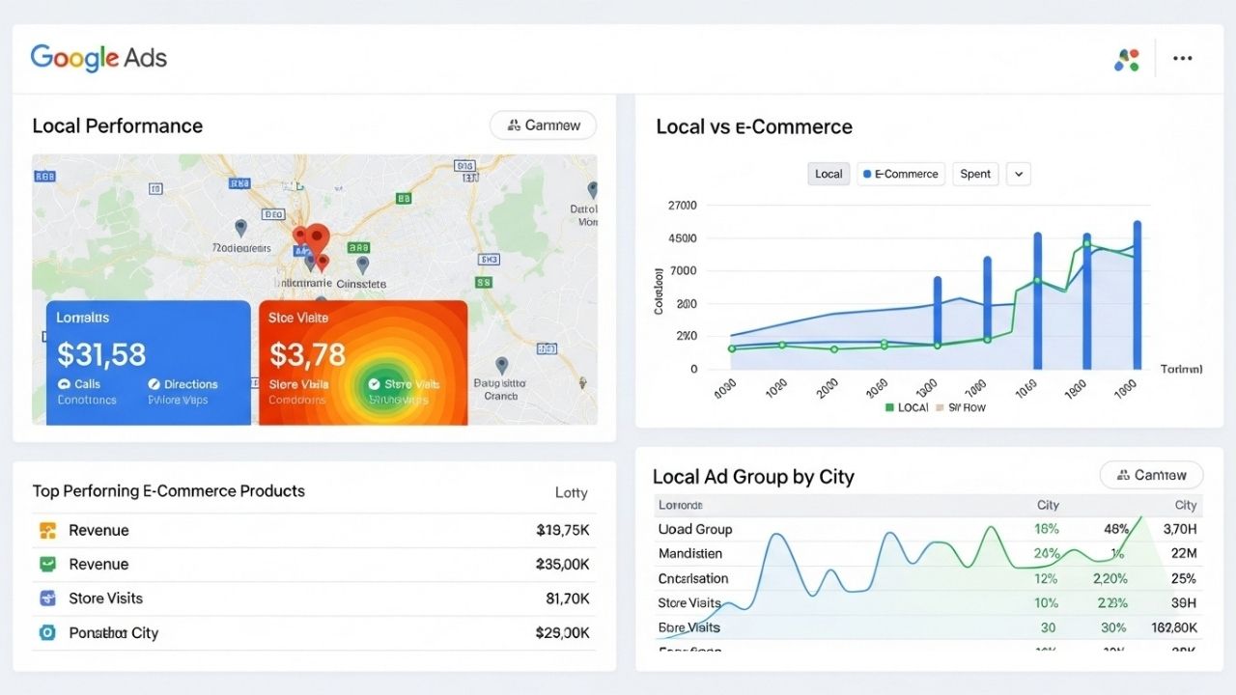Image resolution: width=1236 pixels, height=695 pixels.
Task: Open the colorful apps icon in header
Action: (1126, 59)
